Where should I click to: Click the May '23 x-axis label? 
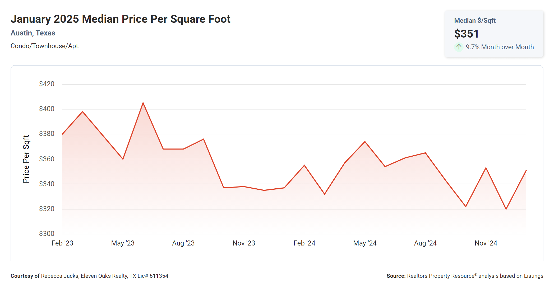[x=123, y=243]
